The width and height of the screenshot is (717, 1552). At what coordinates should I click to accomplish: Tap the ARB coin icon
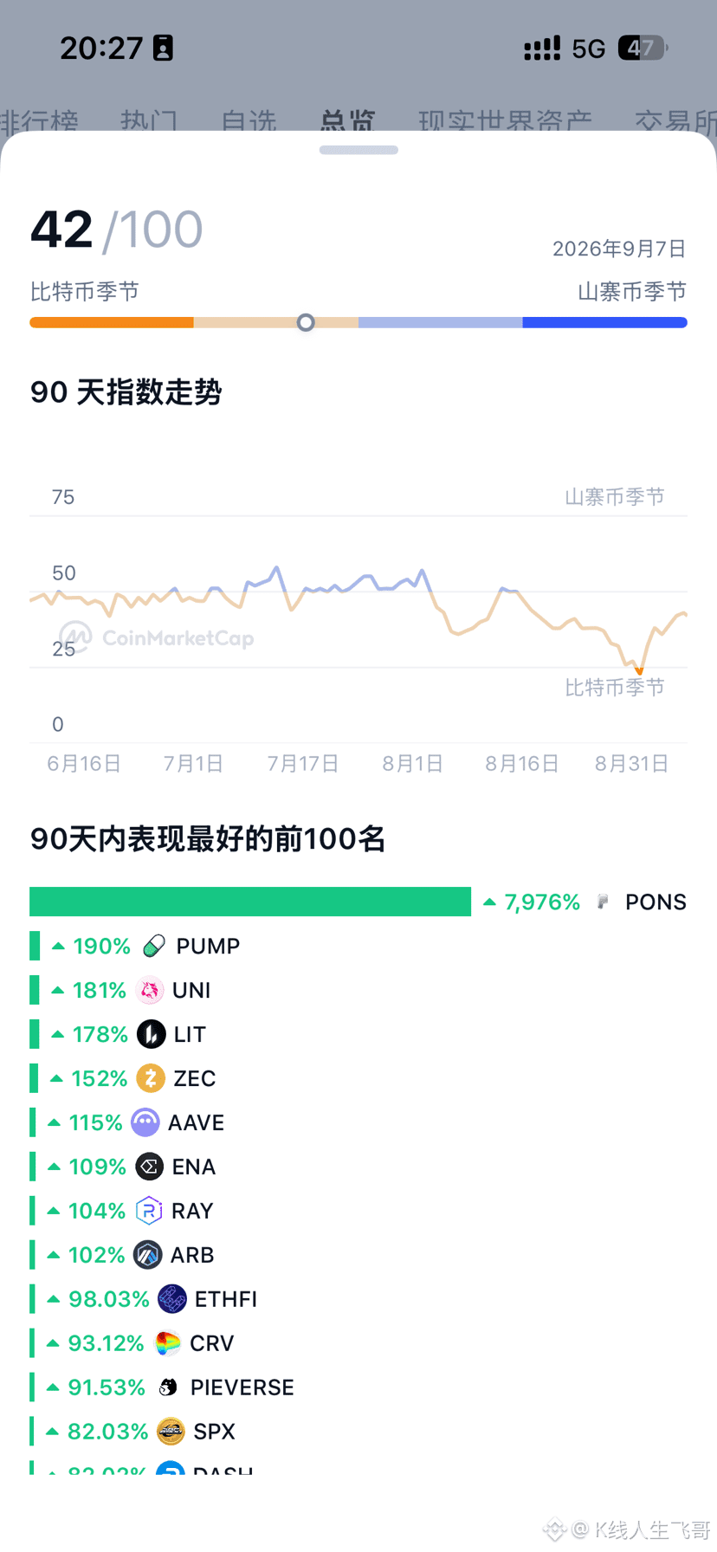tap(147, 1255)
